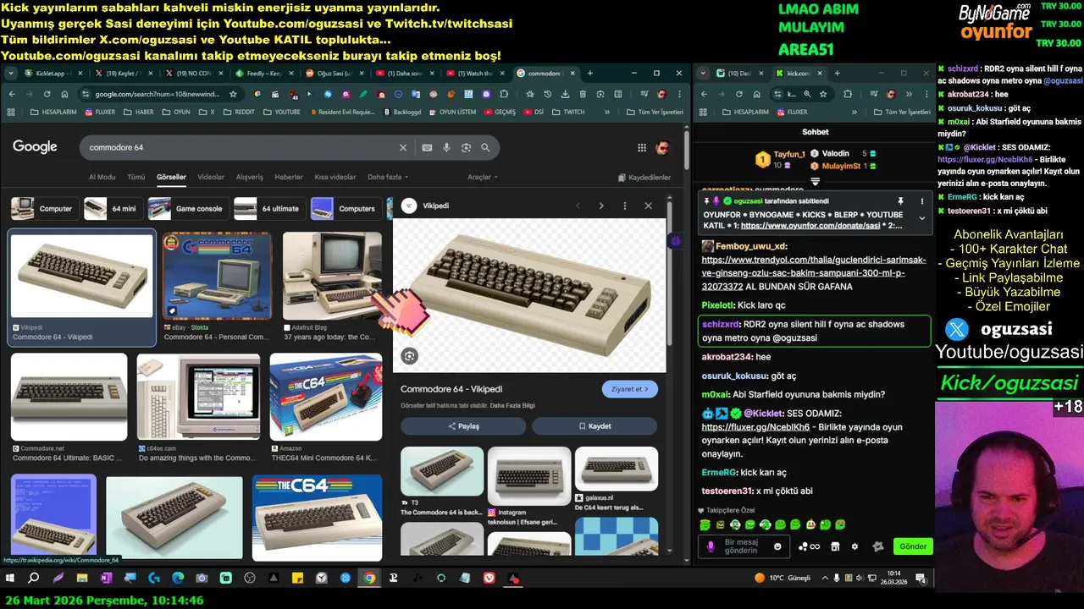Image resolution: width=1084 pixels, height=609 pixels.
Task: Click the lens search icon on preview image
Action: click(410, 356)
